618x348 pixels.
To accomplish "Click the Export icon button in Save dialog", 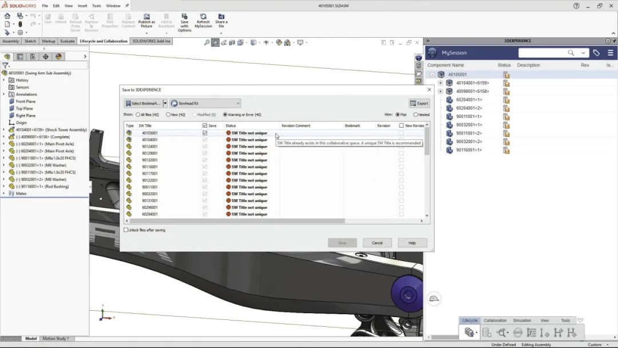I will (419, 103).
